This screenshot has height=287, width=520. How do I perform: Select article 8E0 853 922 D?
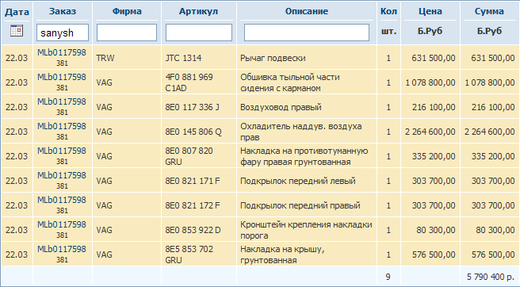193,230
